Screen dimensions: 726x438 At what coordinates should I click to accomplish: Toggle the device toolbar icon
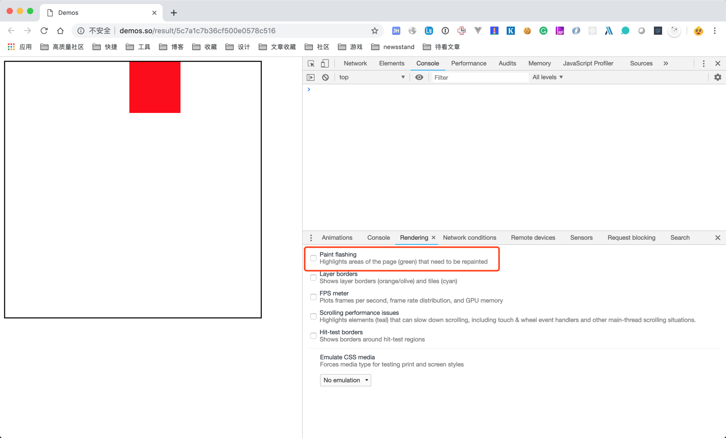(325, 63)
